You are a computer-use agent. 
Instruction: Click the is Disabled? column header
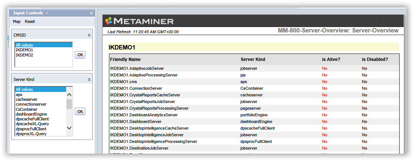pos(375,59)
